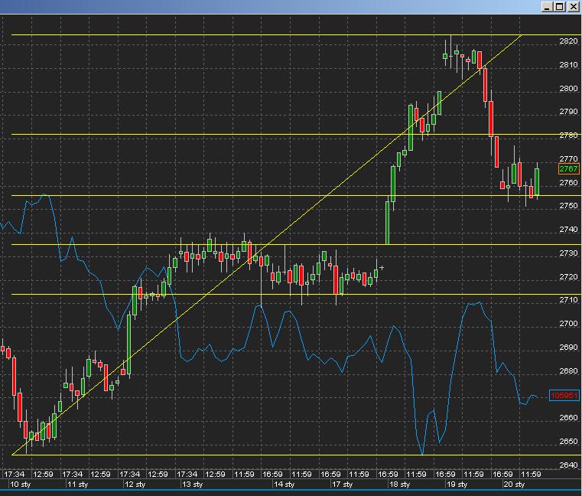Image resolution: width=582 pixels, height=496 pixels.
Task: Select the 2640 price axis label
Action: click(568, 465)
